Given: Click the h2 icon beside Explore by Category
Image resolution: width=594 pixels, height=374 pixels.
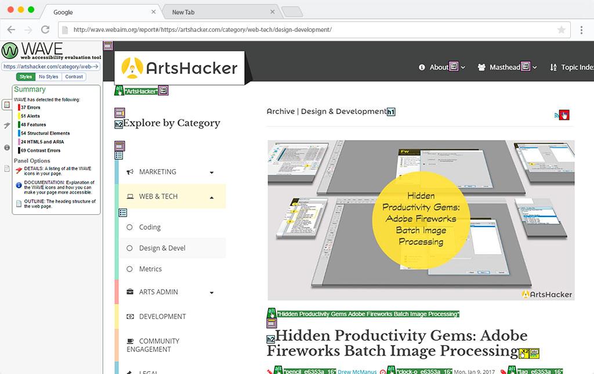Looking at the screenshot, I should point(118,124).
